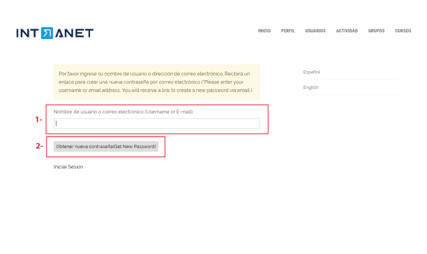The width and height of the screenshot is (427, 254).
Task: Click Obtener nueva contraseña (Get New Password) button
Action: [106, 146]
